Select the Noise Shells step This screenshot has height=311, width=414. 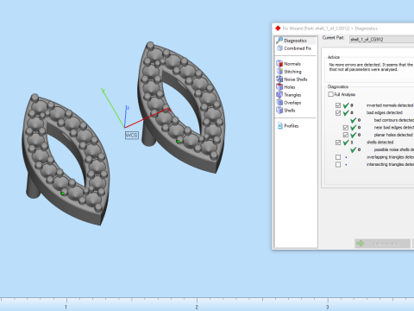point(292,79)
